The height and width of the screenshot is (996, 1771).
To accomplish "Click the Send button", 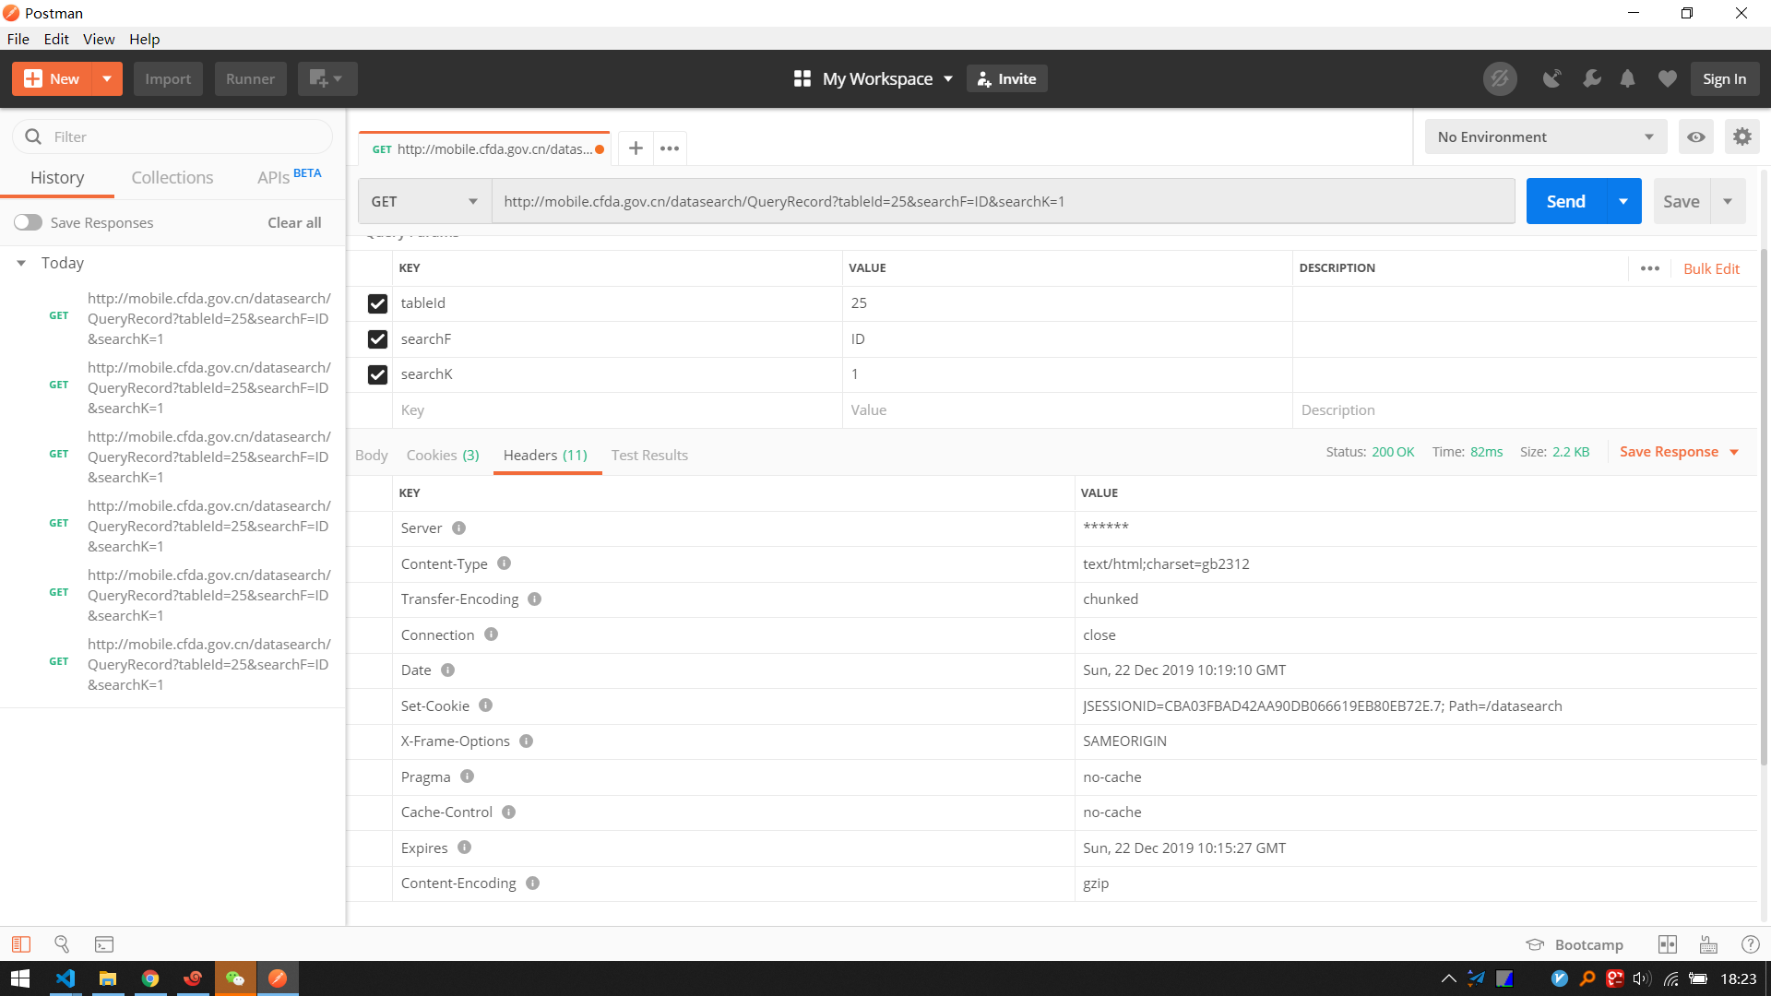I will [x=1566, y=201].
